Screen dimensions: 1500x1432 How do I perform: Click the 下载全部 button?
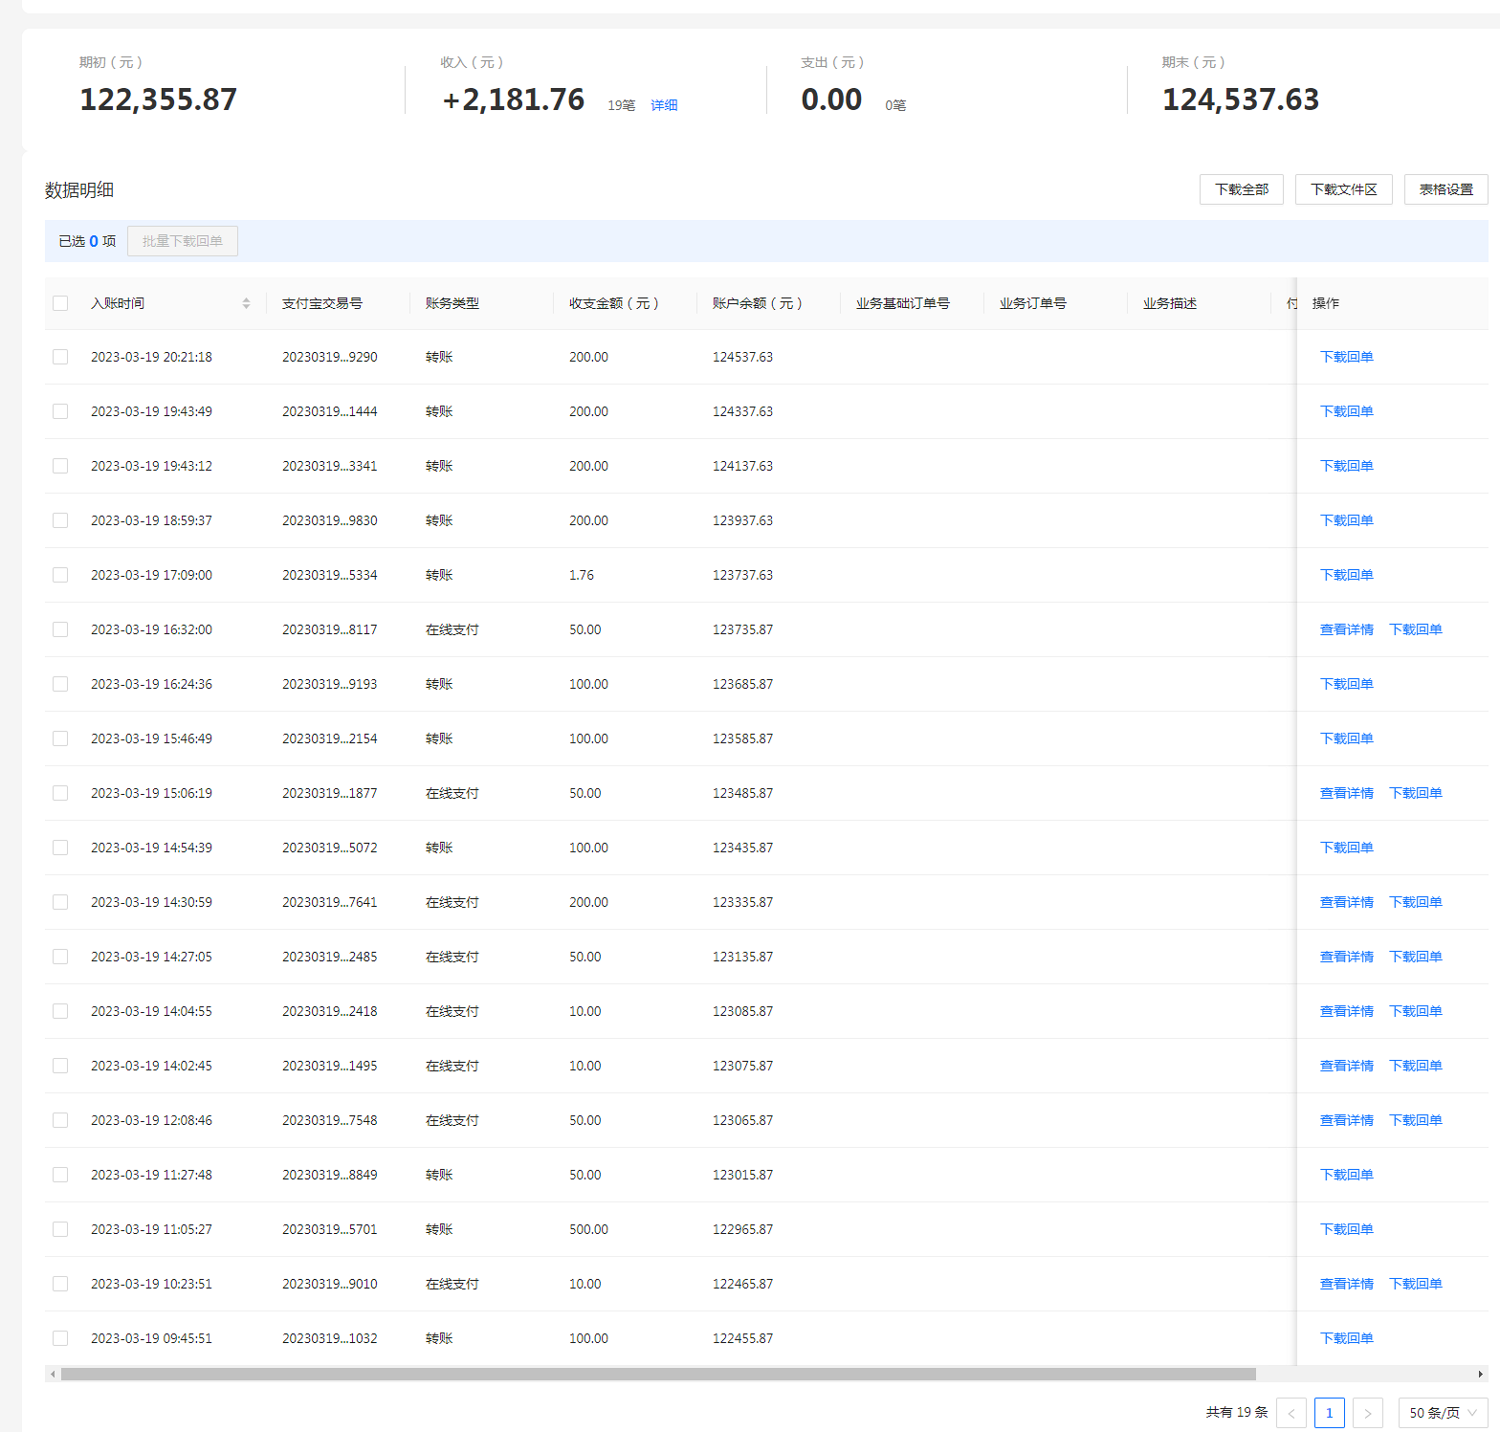pyautogui.click(x=1242, y=189)
